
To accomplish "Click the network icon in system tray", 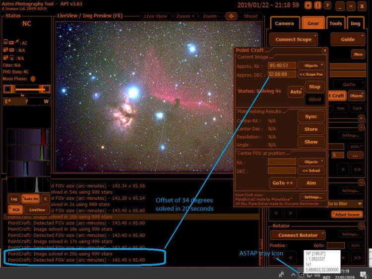I will [x=309, y=275].
